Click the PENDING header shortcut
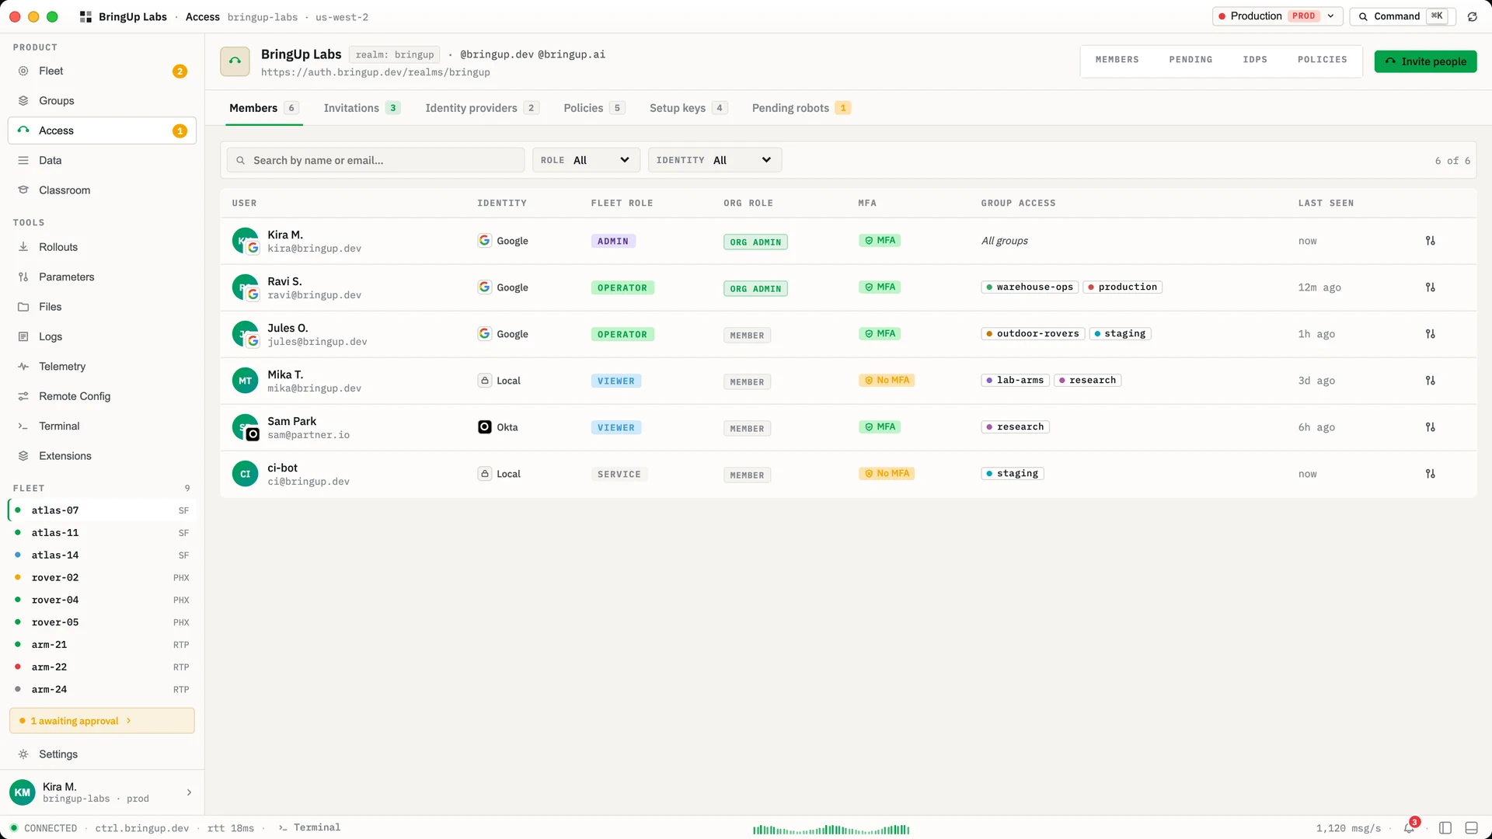This screenshot has width=1492, height=839. pyautogui.click(x=1190, y=60)
